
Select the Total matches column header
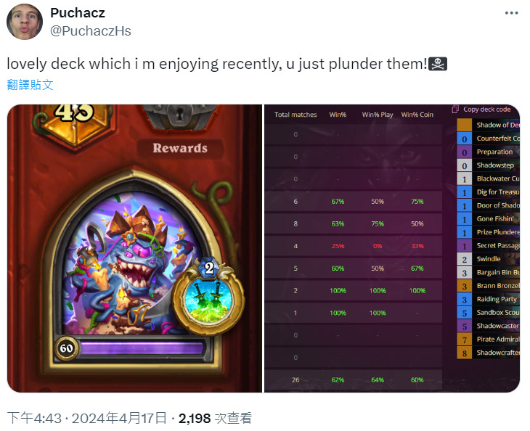click(x=295, y=115)
